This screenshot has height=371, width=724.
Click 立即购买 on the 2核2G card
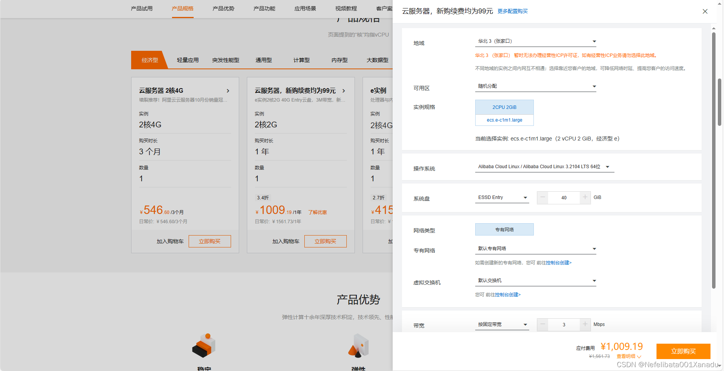tap(326, 241)
